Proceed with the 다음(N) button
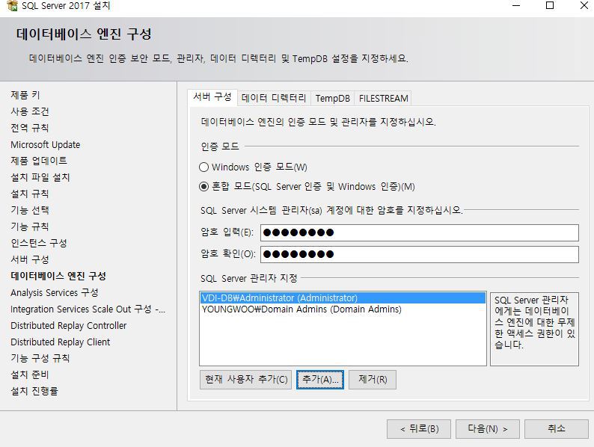Screen dimensions: 594x447 click(488, 429)
